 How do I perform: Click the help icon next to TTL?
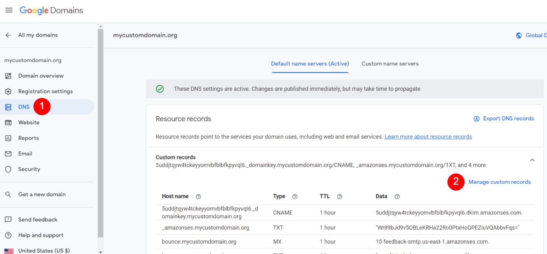pos(339,197)
